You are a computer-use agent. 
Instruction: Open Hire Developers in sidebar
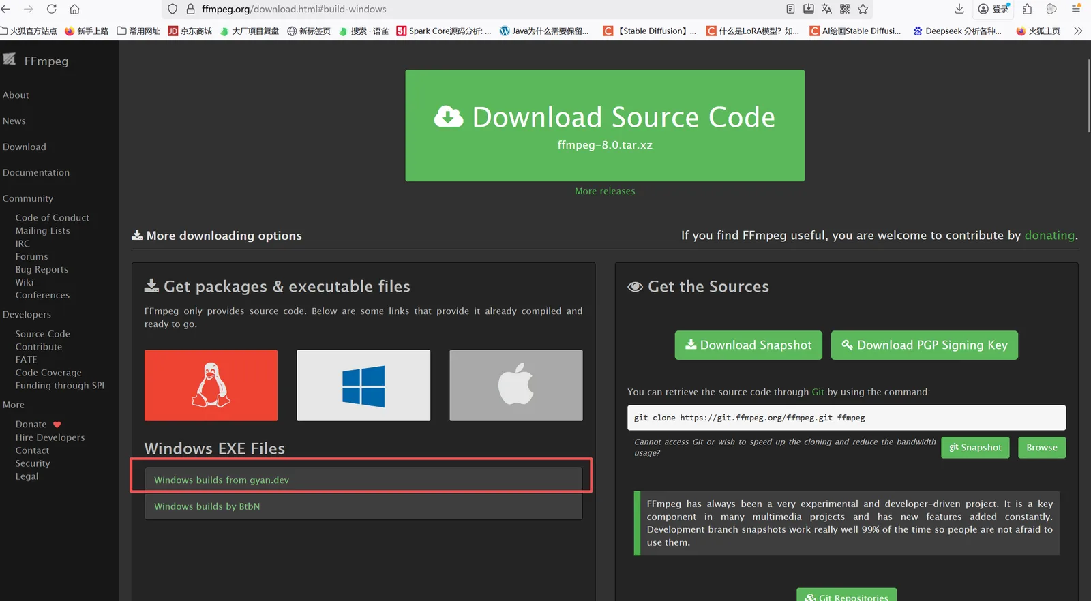50,437
